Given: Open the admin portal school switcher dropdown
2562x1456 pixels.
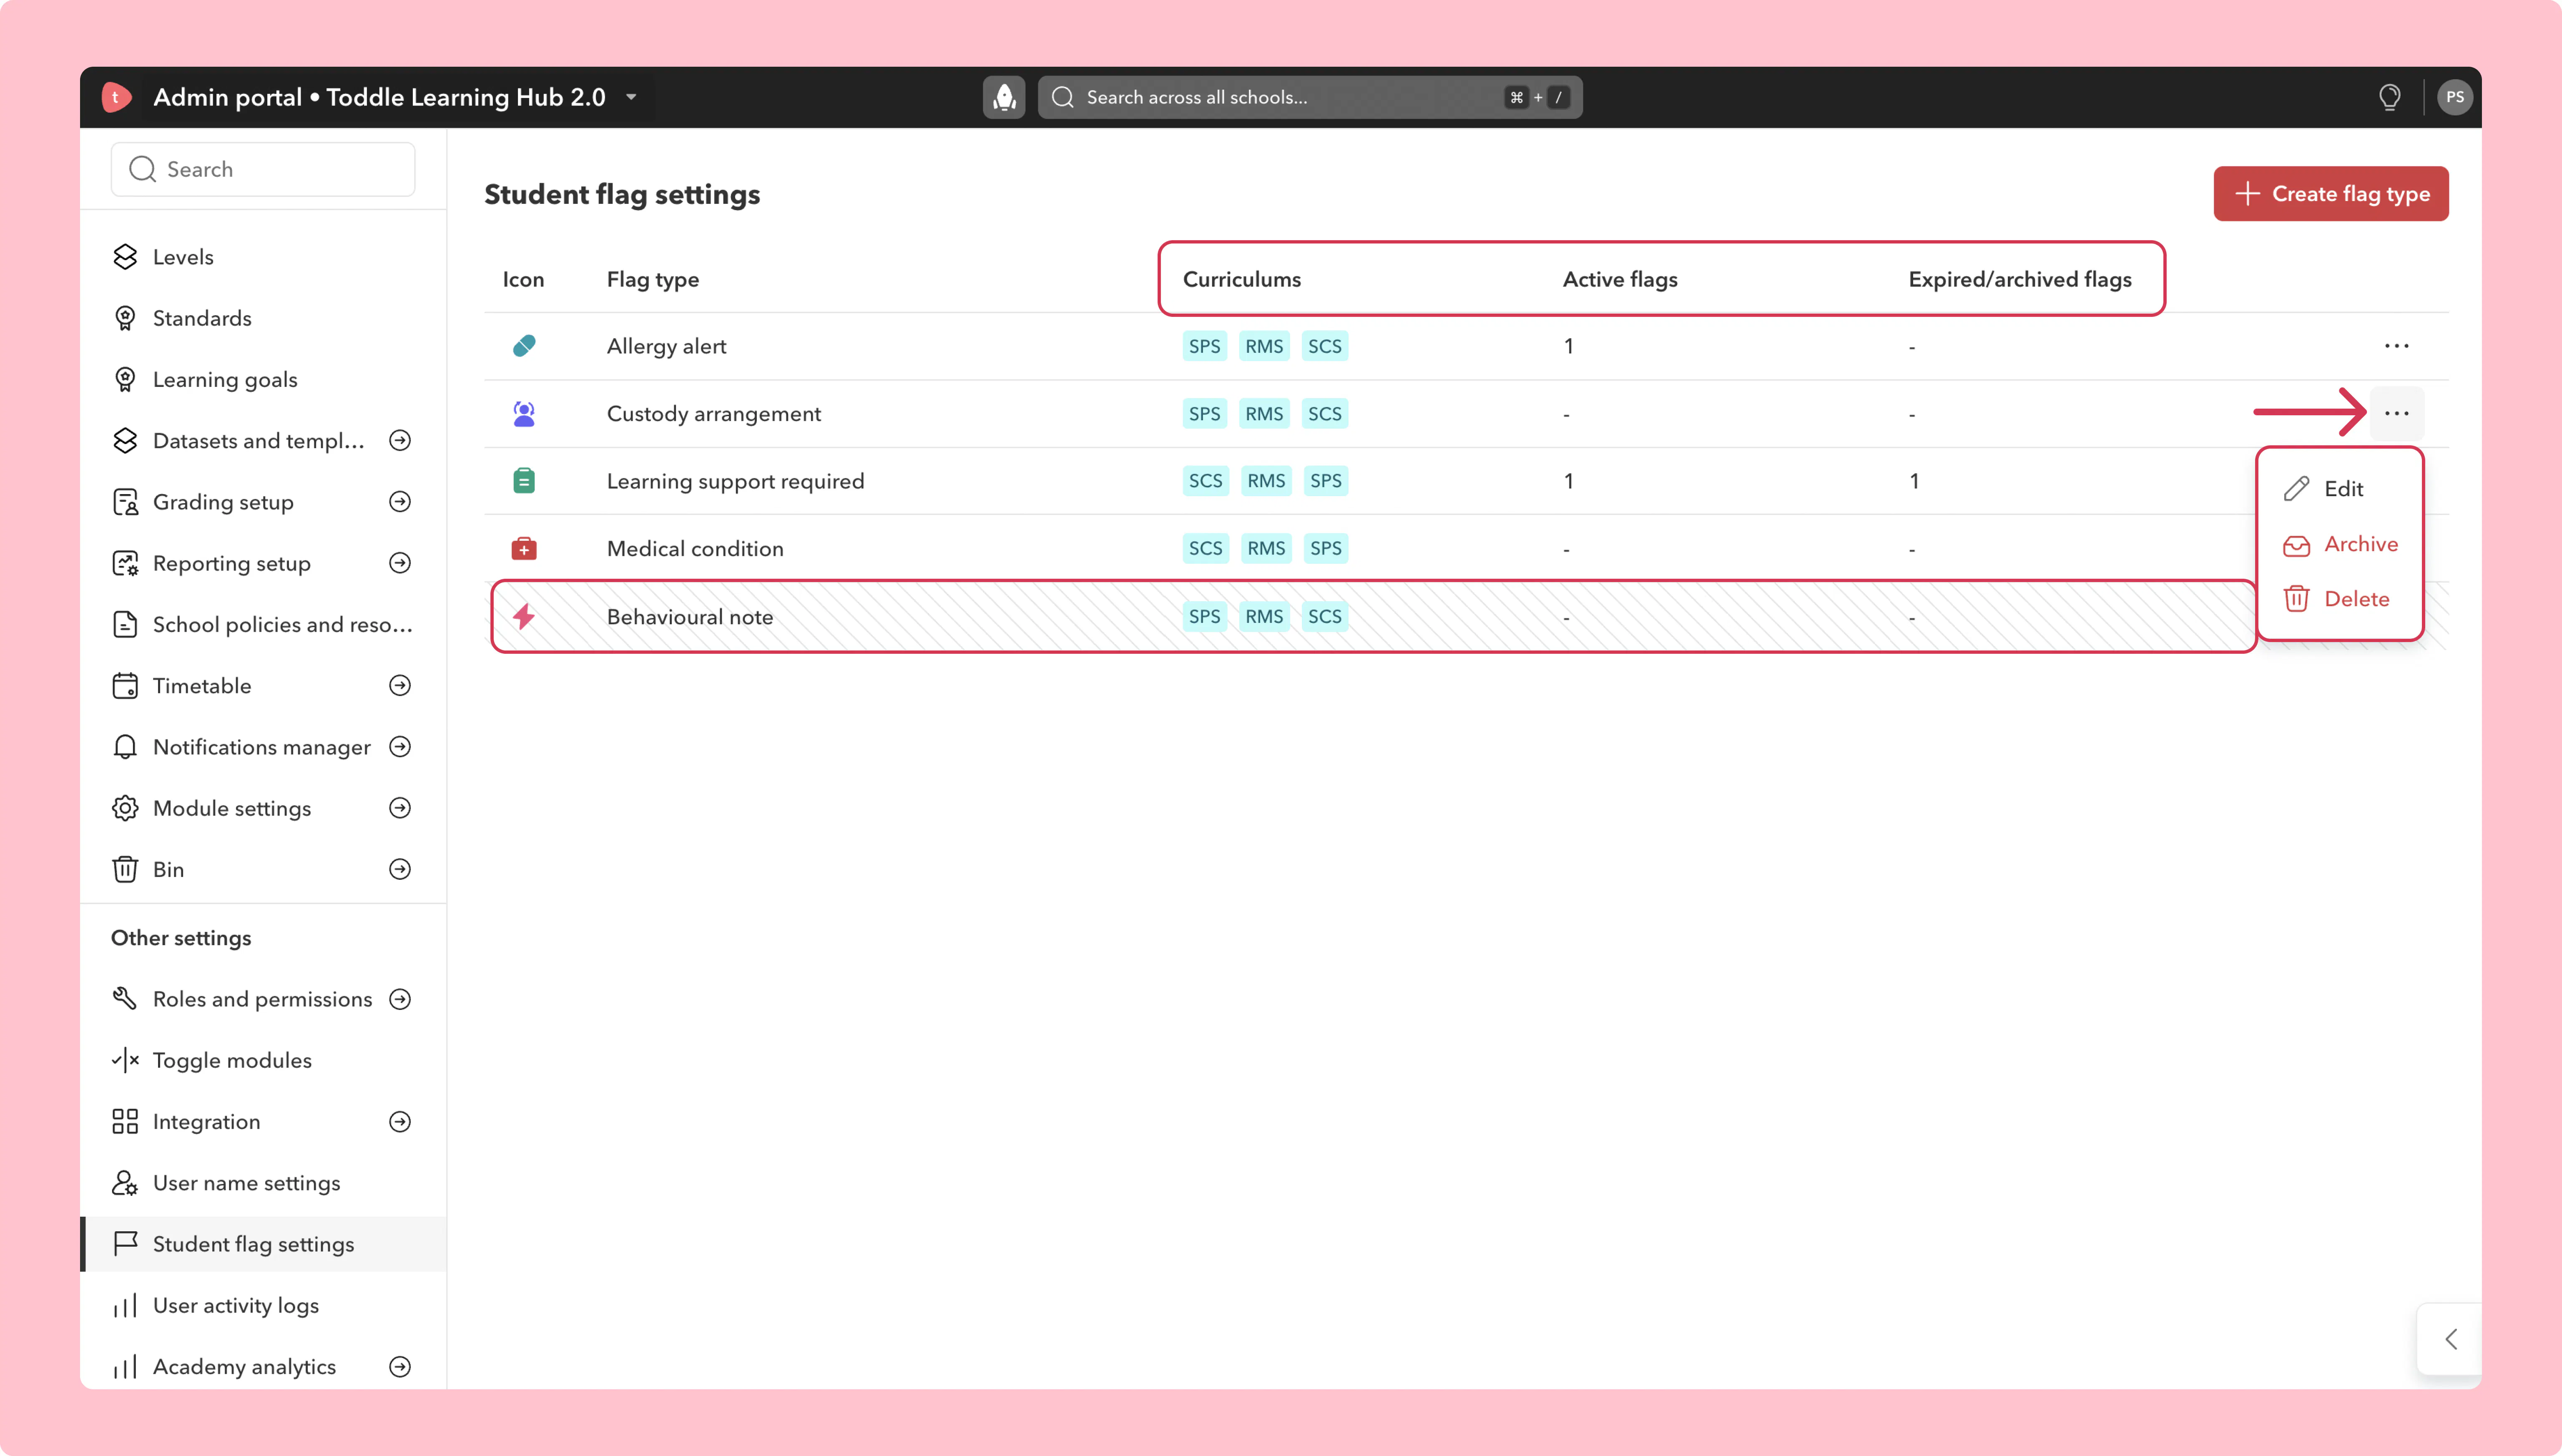Looking at the screenshot, I should point(631,97).
